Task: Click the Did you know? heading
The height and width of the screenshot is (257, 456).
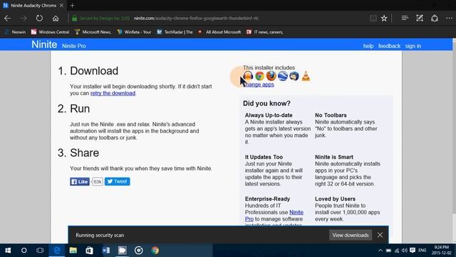Action: point(266,104)
